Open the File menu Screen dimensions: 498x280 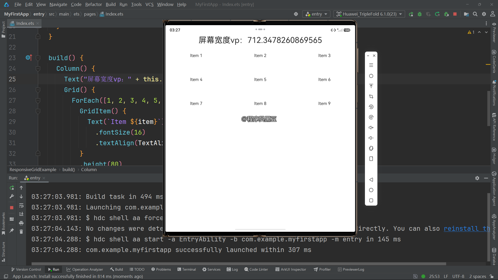point(18,4)
